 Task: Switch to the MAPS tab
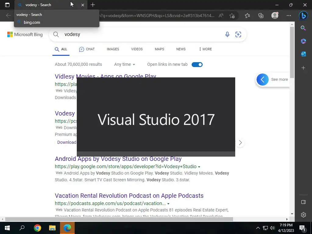159,49
